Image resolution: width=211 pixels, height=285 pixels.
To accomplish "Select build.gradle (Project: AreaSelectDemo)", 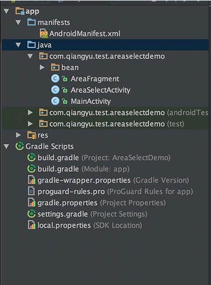I will 104,158.
